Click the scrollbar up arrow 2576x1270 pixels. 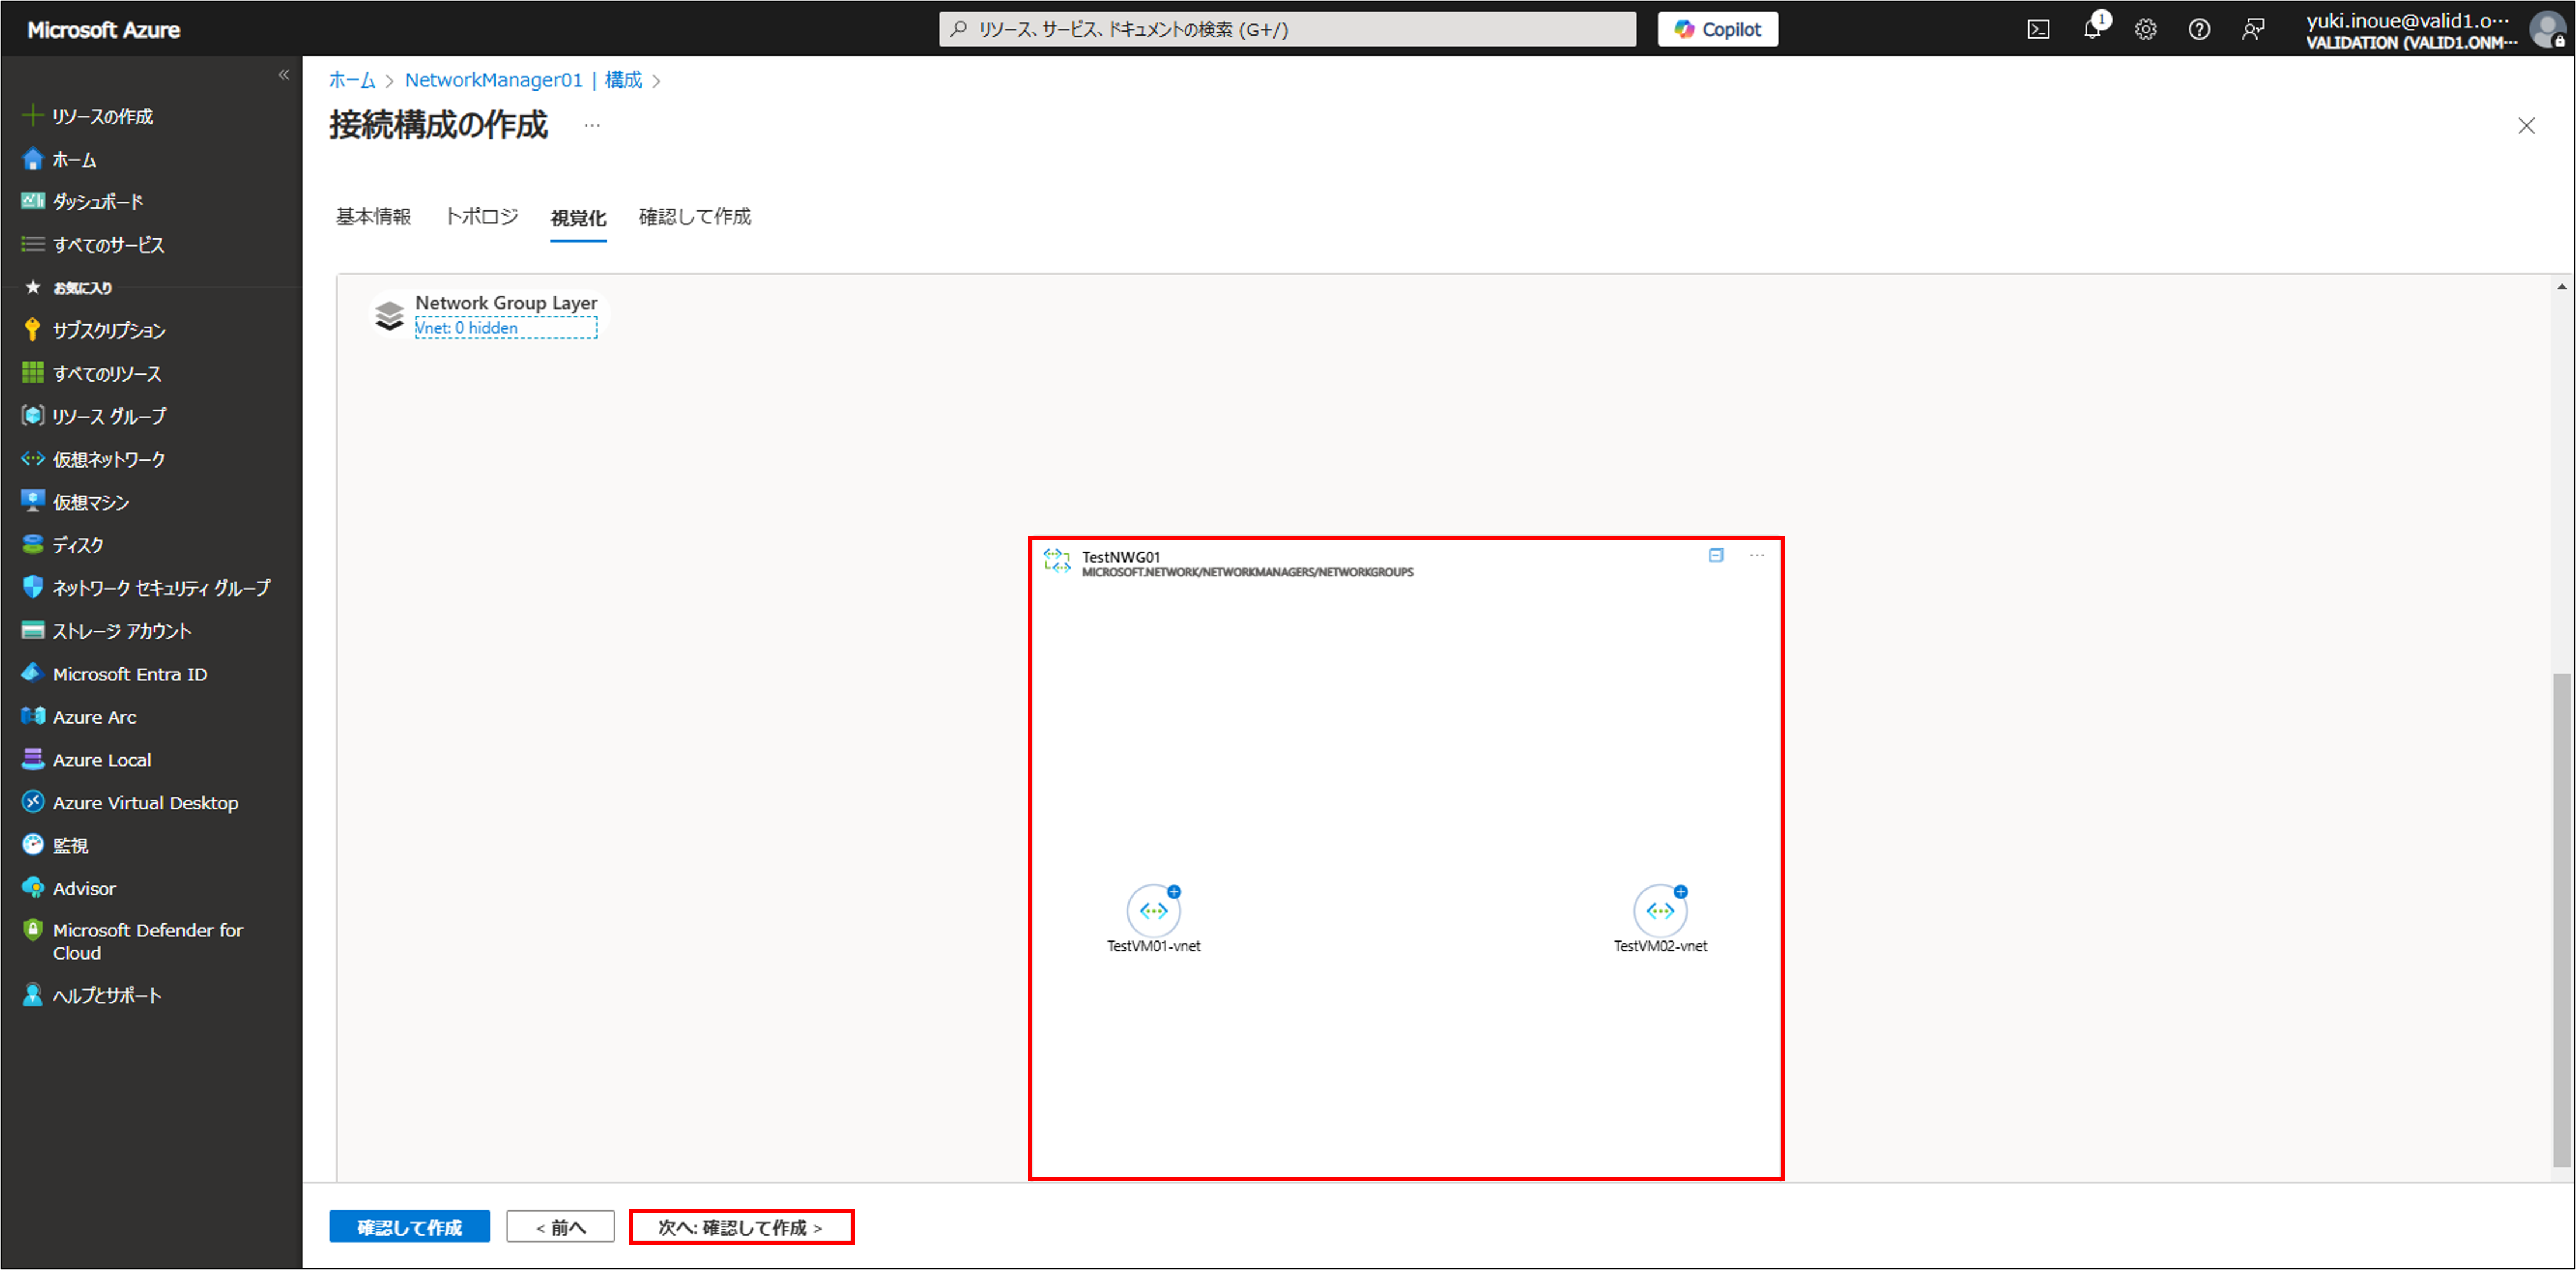click(x=2561, y=287)
